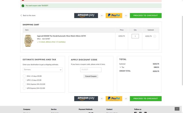Pay with Amazon Pay above the cart

(x=86, y=15)
